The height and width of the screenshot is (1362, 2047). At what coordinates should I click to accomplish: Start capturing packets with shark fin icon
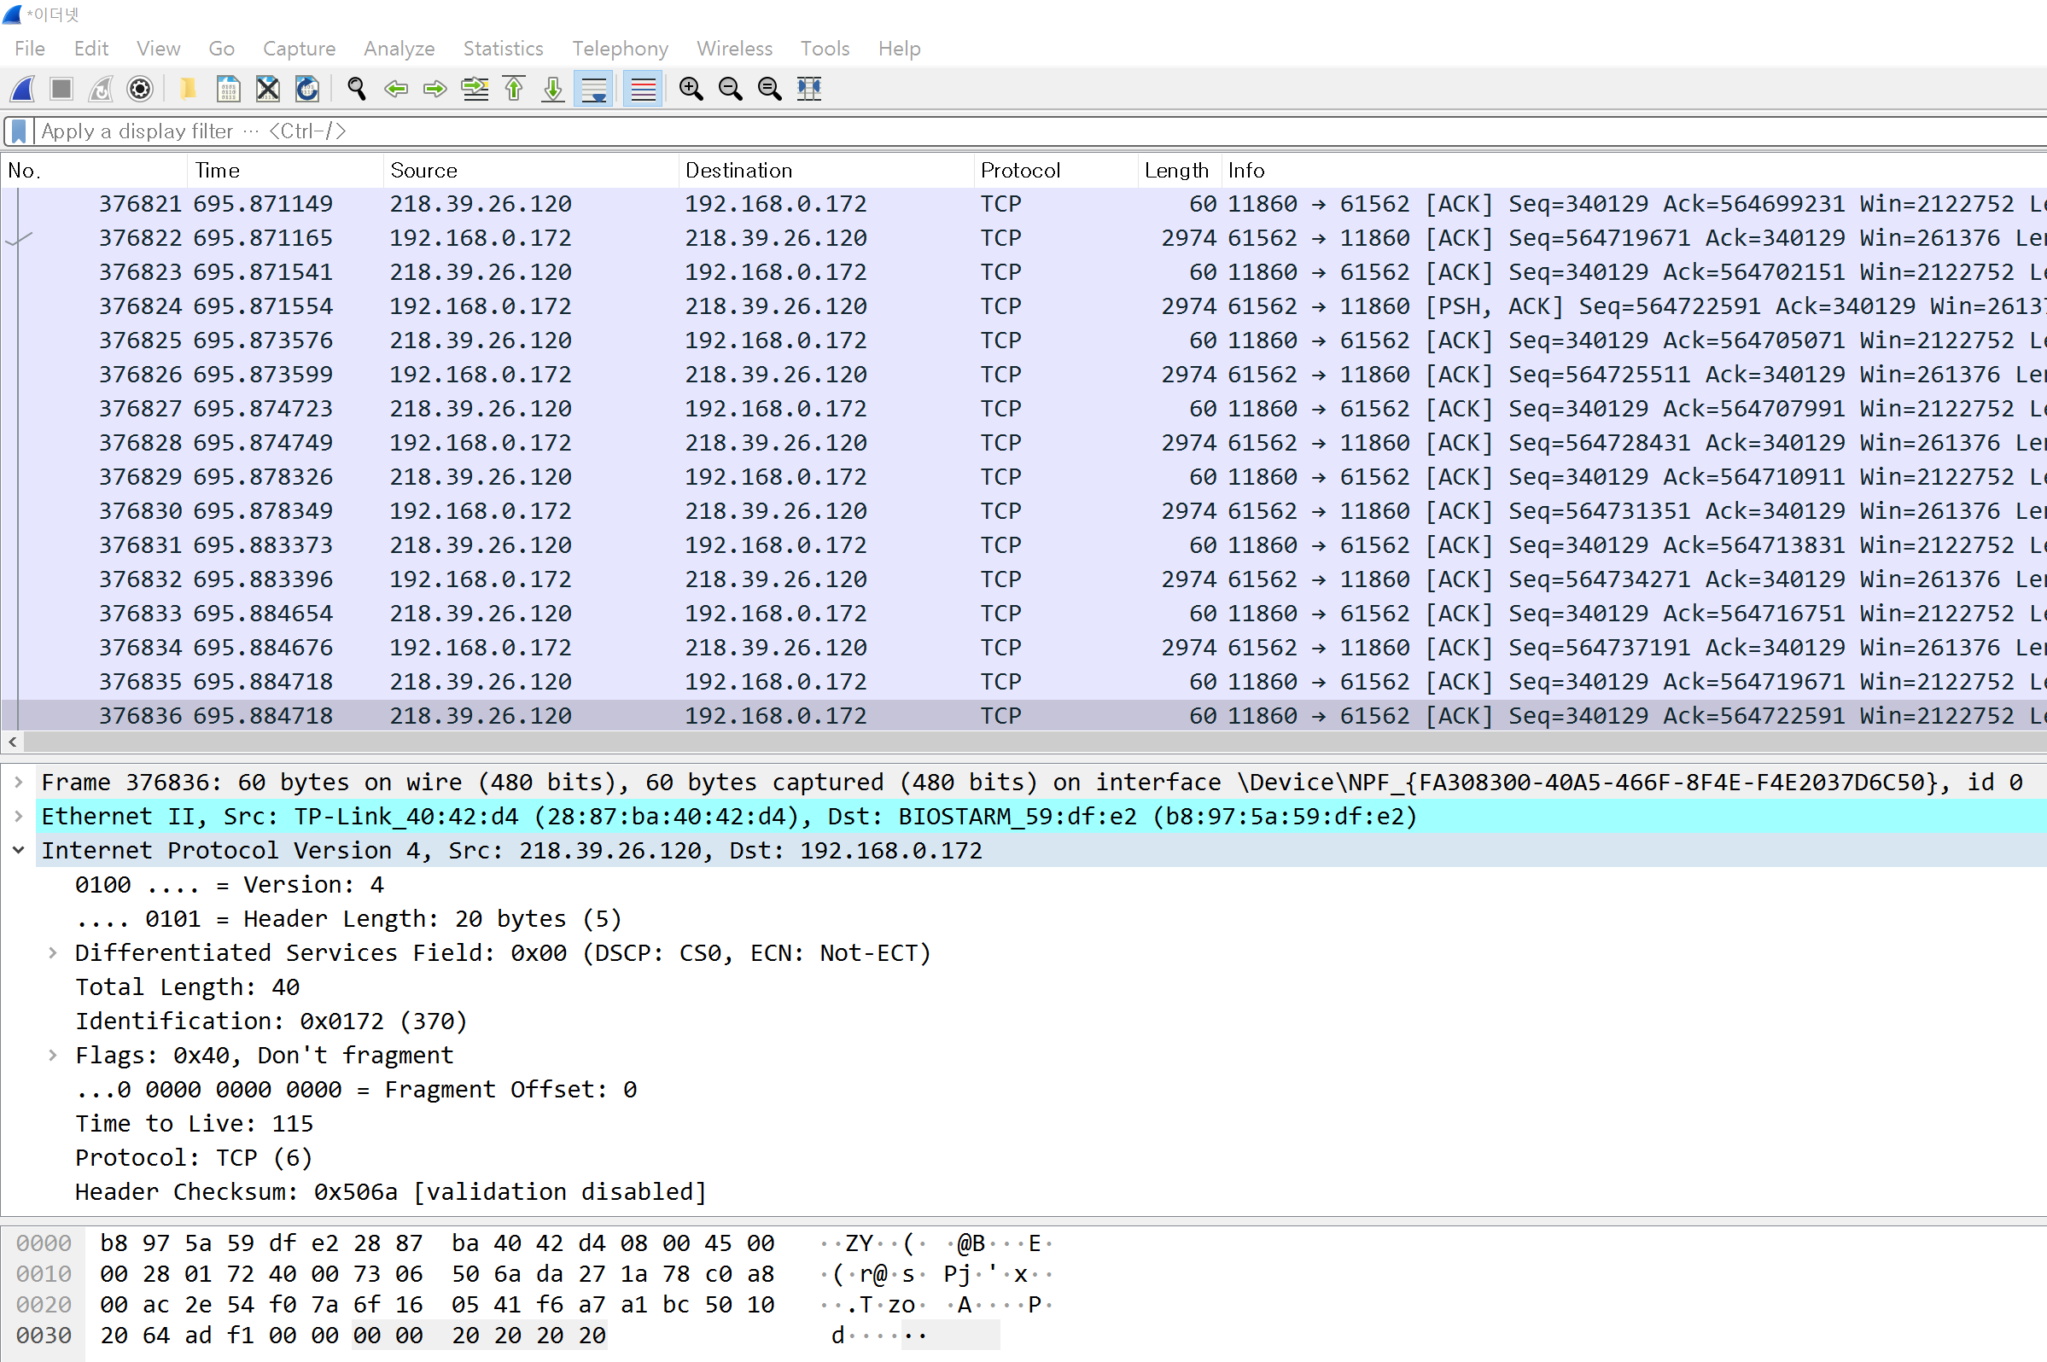[x=23, y=89]
